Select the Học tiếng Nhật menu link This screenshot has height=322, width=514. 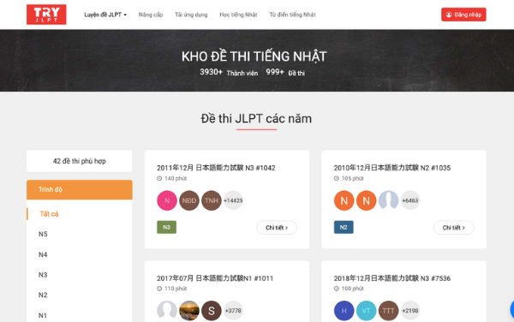coord(238,15)
